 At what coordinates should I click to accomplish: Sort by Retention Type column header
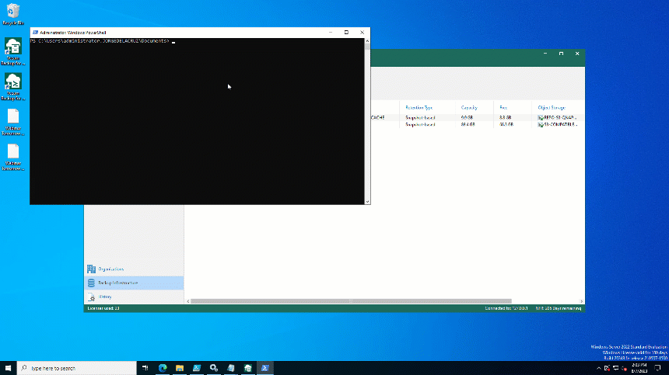pyautogui.click(x=419, y=108)
